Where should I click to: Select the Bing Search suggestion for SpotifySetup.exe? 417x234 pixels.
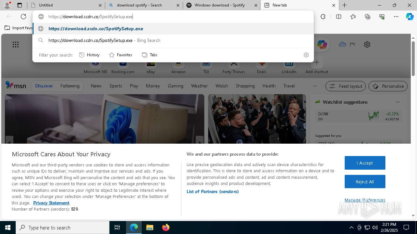173,40
